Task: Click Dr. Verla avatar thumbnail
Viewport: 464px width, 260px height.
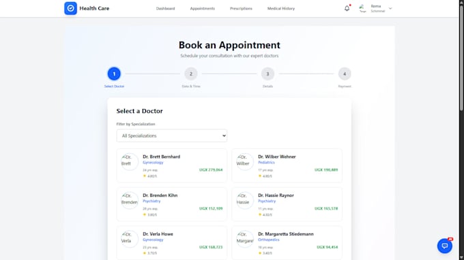Action: 130,239
